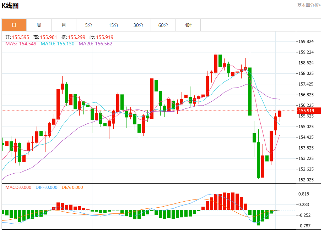The width and height of the screenshot is (324, 230).
Task: Choose the 5分 interval tab
Action: [88, 25]
